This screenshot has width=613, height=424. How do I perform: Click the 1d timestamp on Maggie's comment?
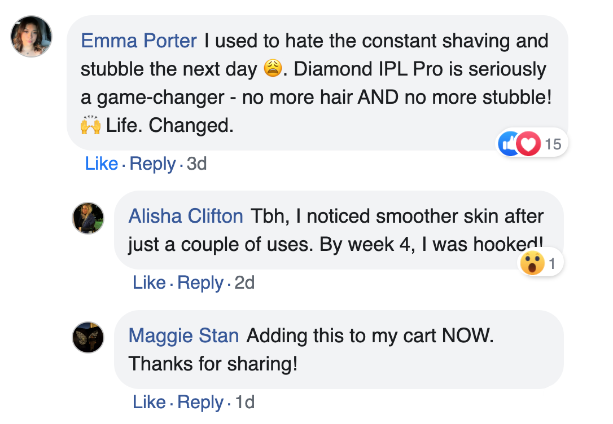tap(244, 402)
